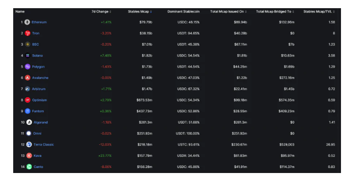The width and height of the screenshot is (351, 183).
Task: Click the Name column header
Action: [20, 12]
